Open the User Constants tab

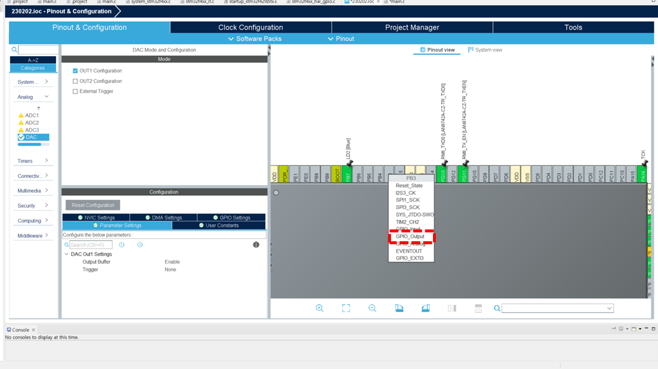point(219,225)
